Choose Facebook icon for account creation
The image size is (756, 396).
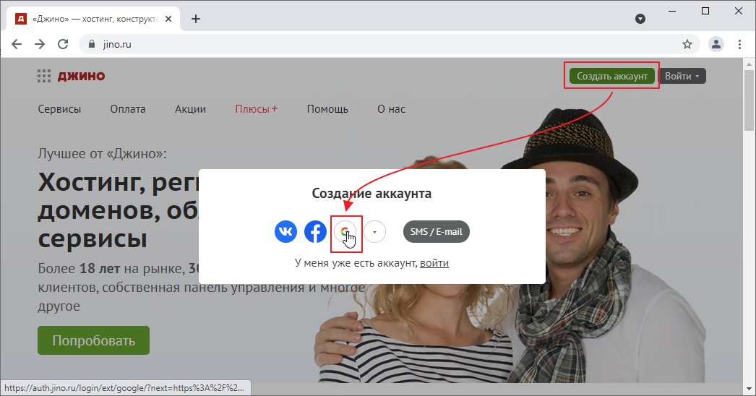pos(315,232)
